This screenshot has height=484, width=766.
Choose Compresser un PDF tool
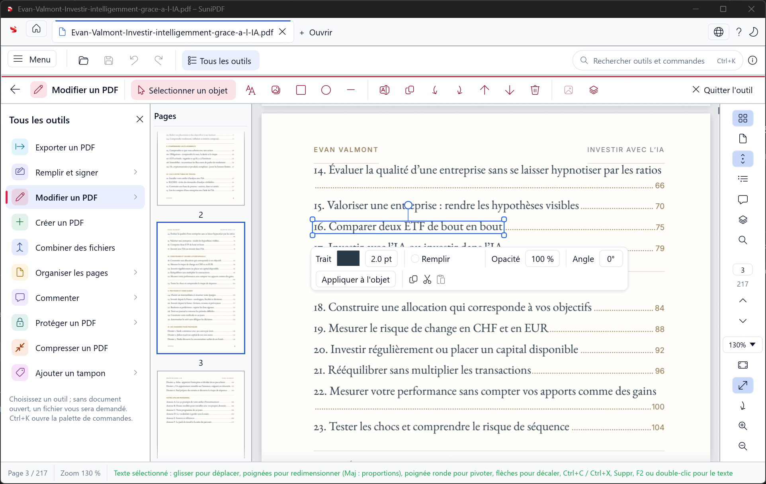click(76, 348)
